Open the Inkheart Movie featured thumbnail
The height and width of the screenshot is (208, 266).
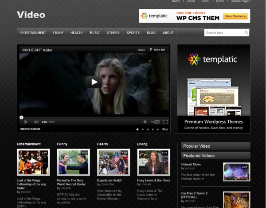[x=237, y=172]
